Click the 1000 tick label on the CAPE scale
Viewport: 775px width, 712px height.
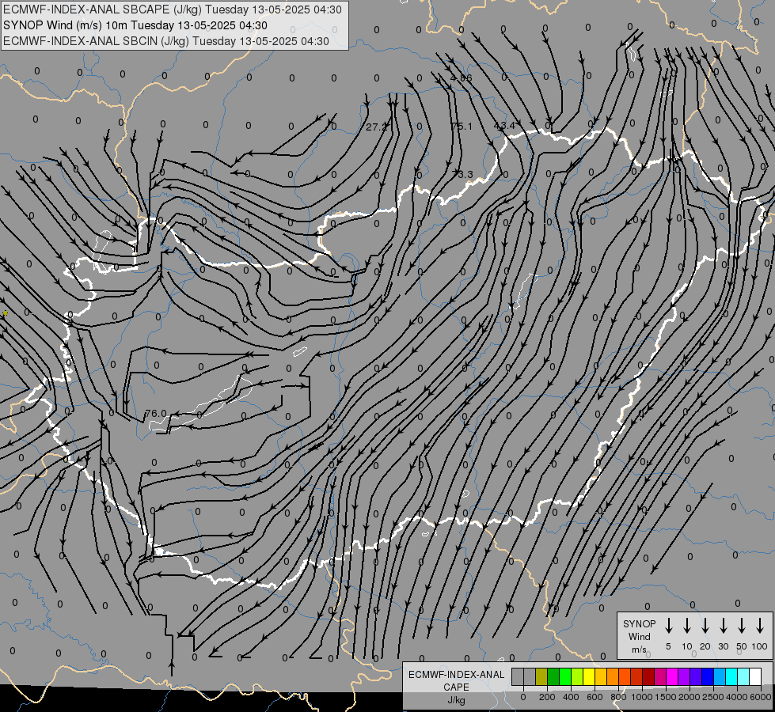click(641, 697)
